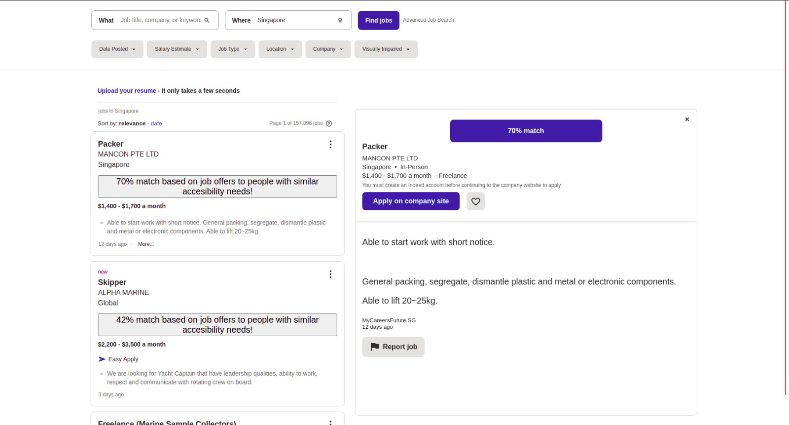
Task: Click the Freelance Marine Sample Collectors title
Action: click(167, 423)
